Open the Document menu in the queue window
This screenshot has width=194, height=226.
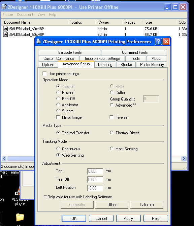[25, 15]
